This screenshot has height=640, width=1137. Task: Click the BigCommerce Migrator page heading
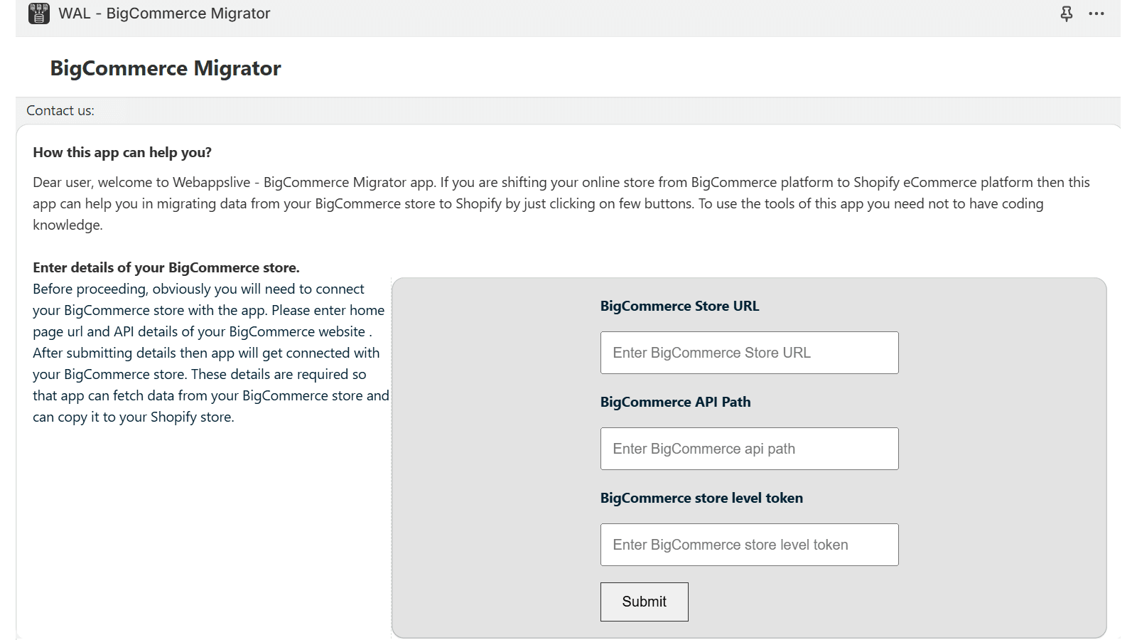point(164,68)
